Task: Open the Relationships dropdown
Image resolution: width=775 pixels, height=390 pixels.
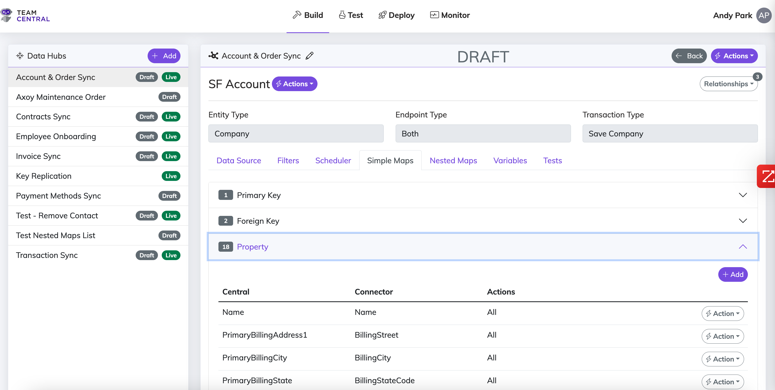Action: tap(728, 84)
